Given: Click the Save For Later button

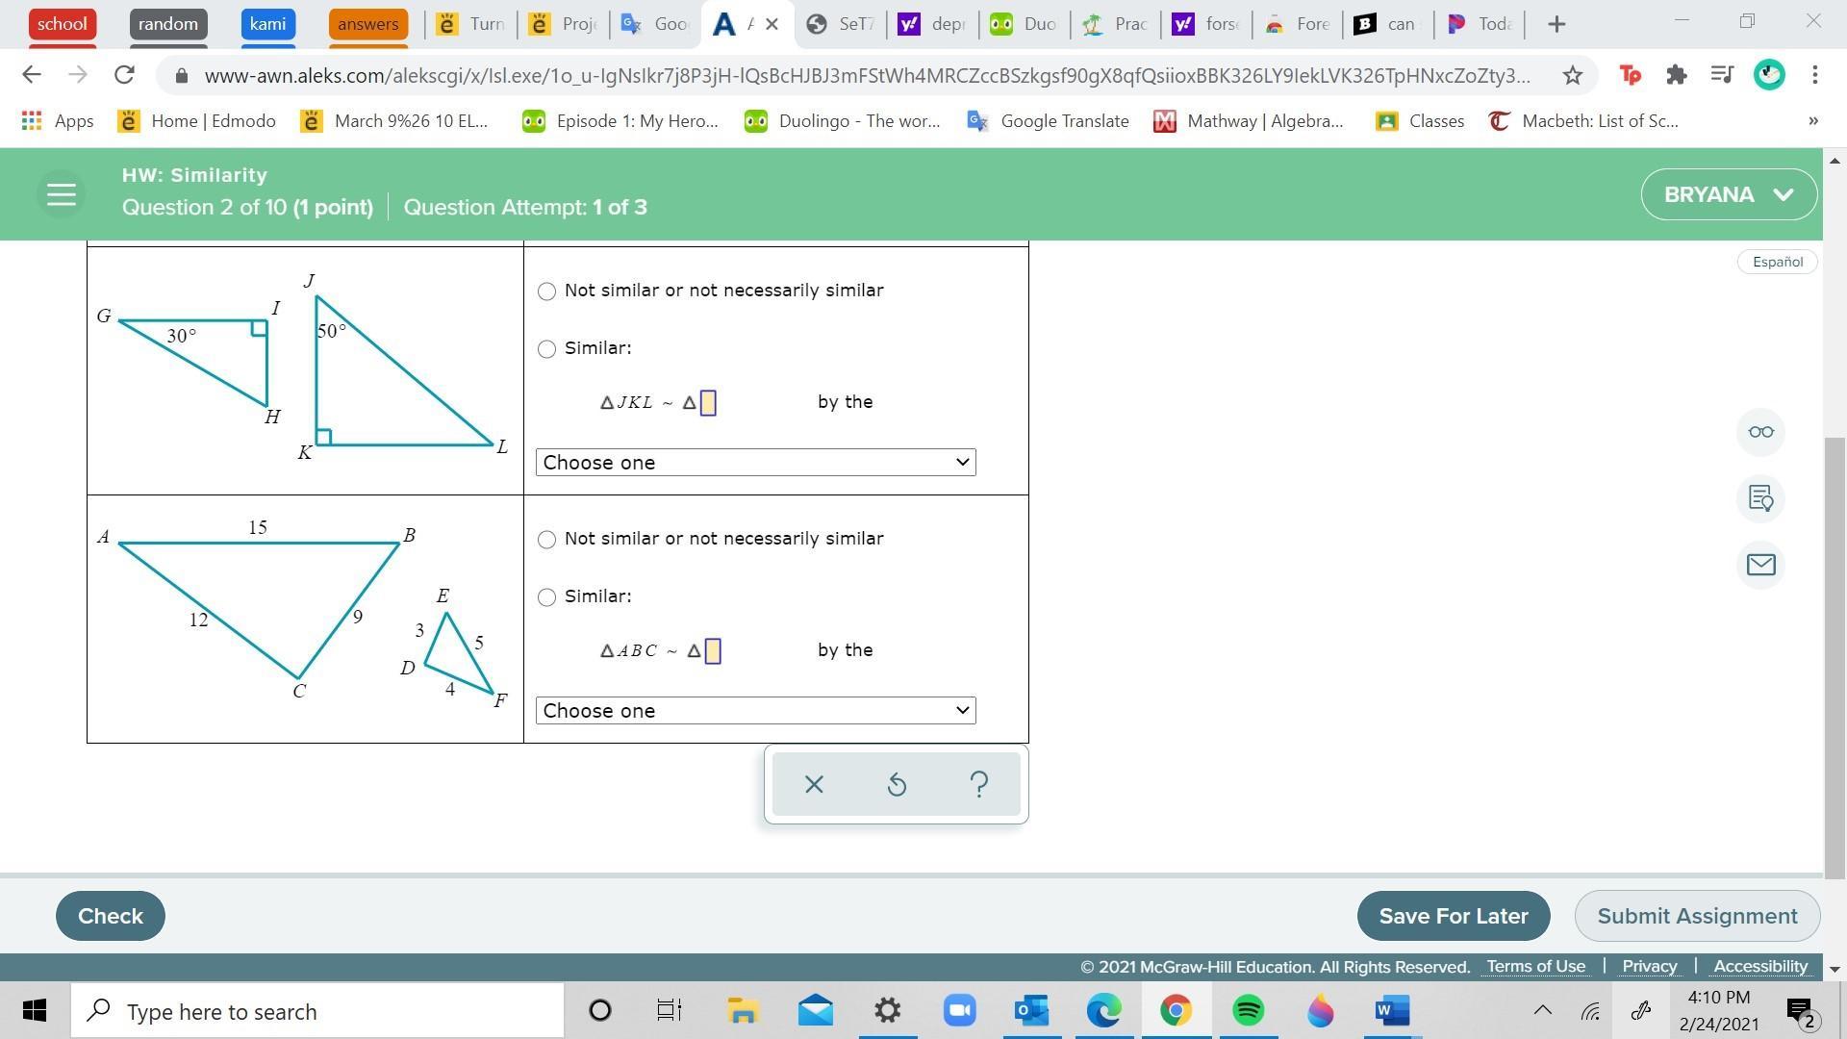Looking at the screenshot, I should coord(1453,916).
